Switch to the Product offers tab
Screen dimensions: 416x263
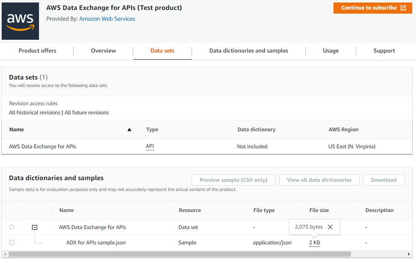point(37,51)
